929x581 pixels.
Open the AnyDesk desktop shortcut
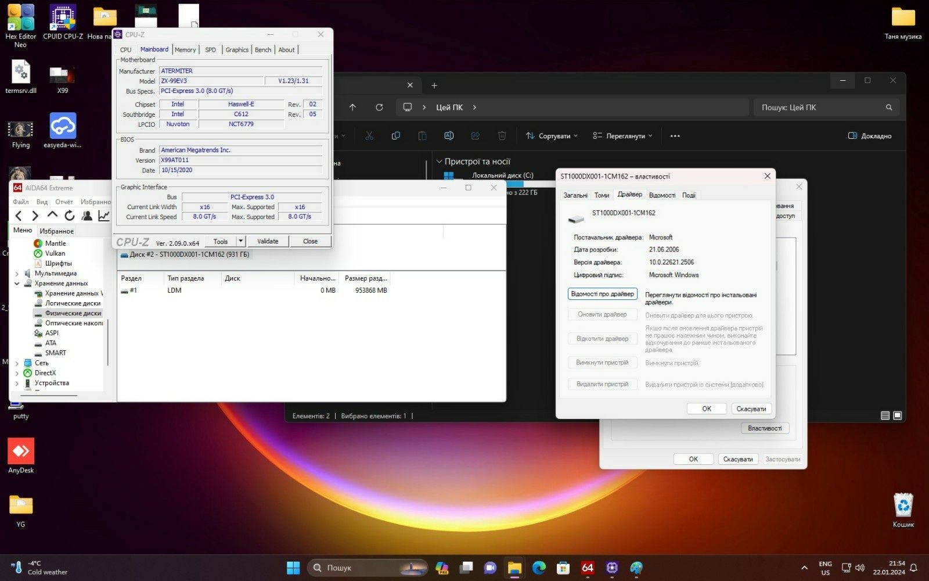[x=21, y=456]
